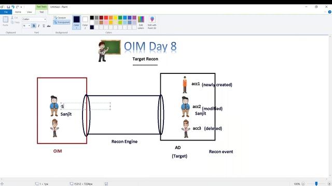Pick the brown color swatch in the second row

pyautogui.click(x=101, y=22)
